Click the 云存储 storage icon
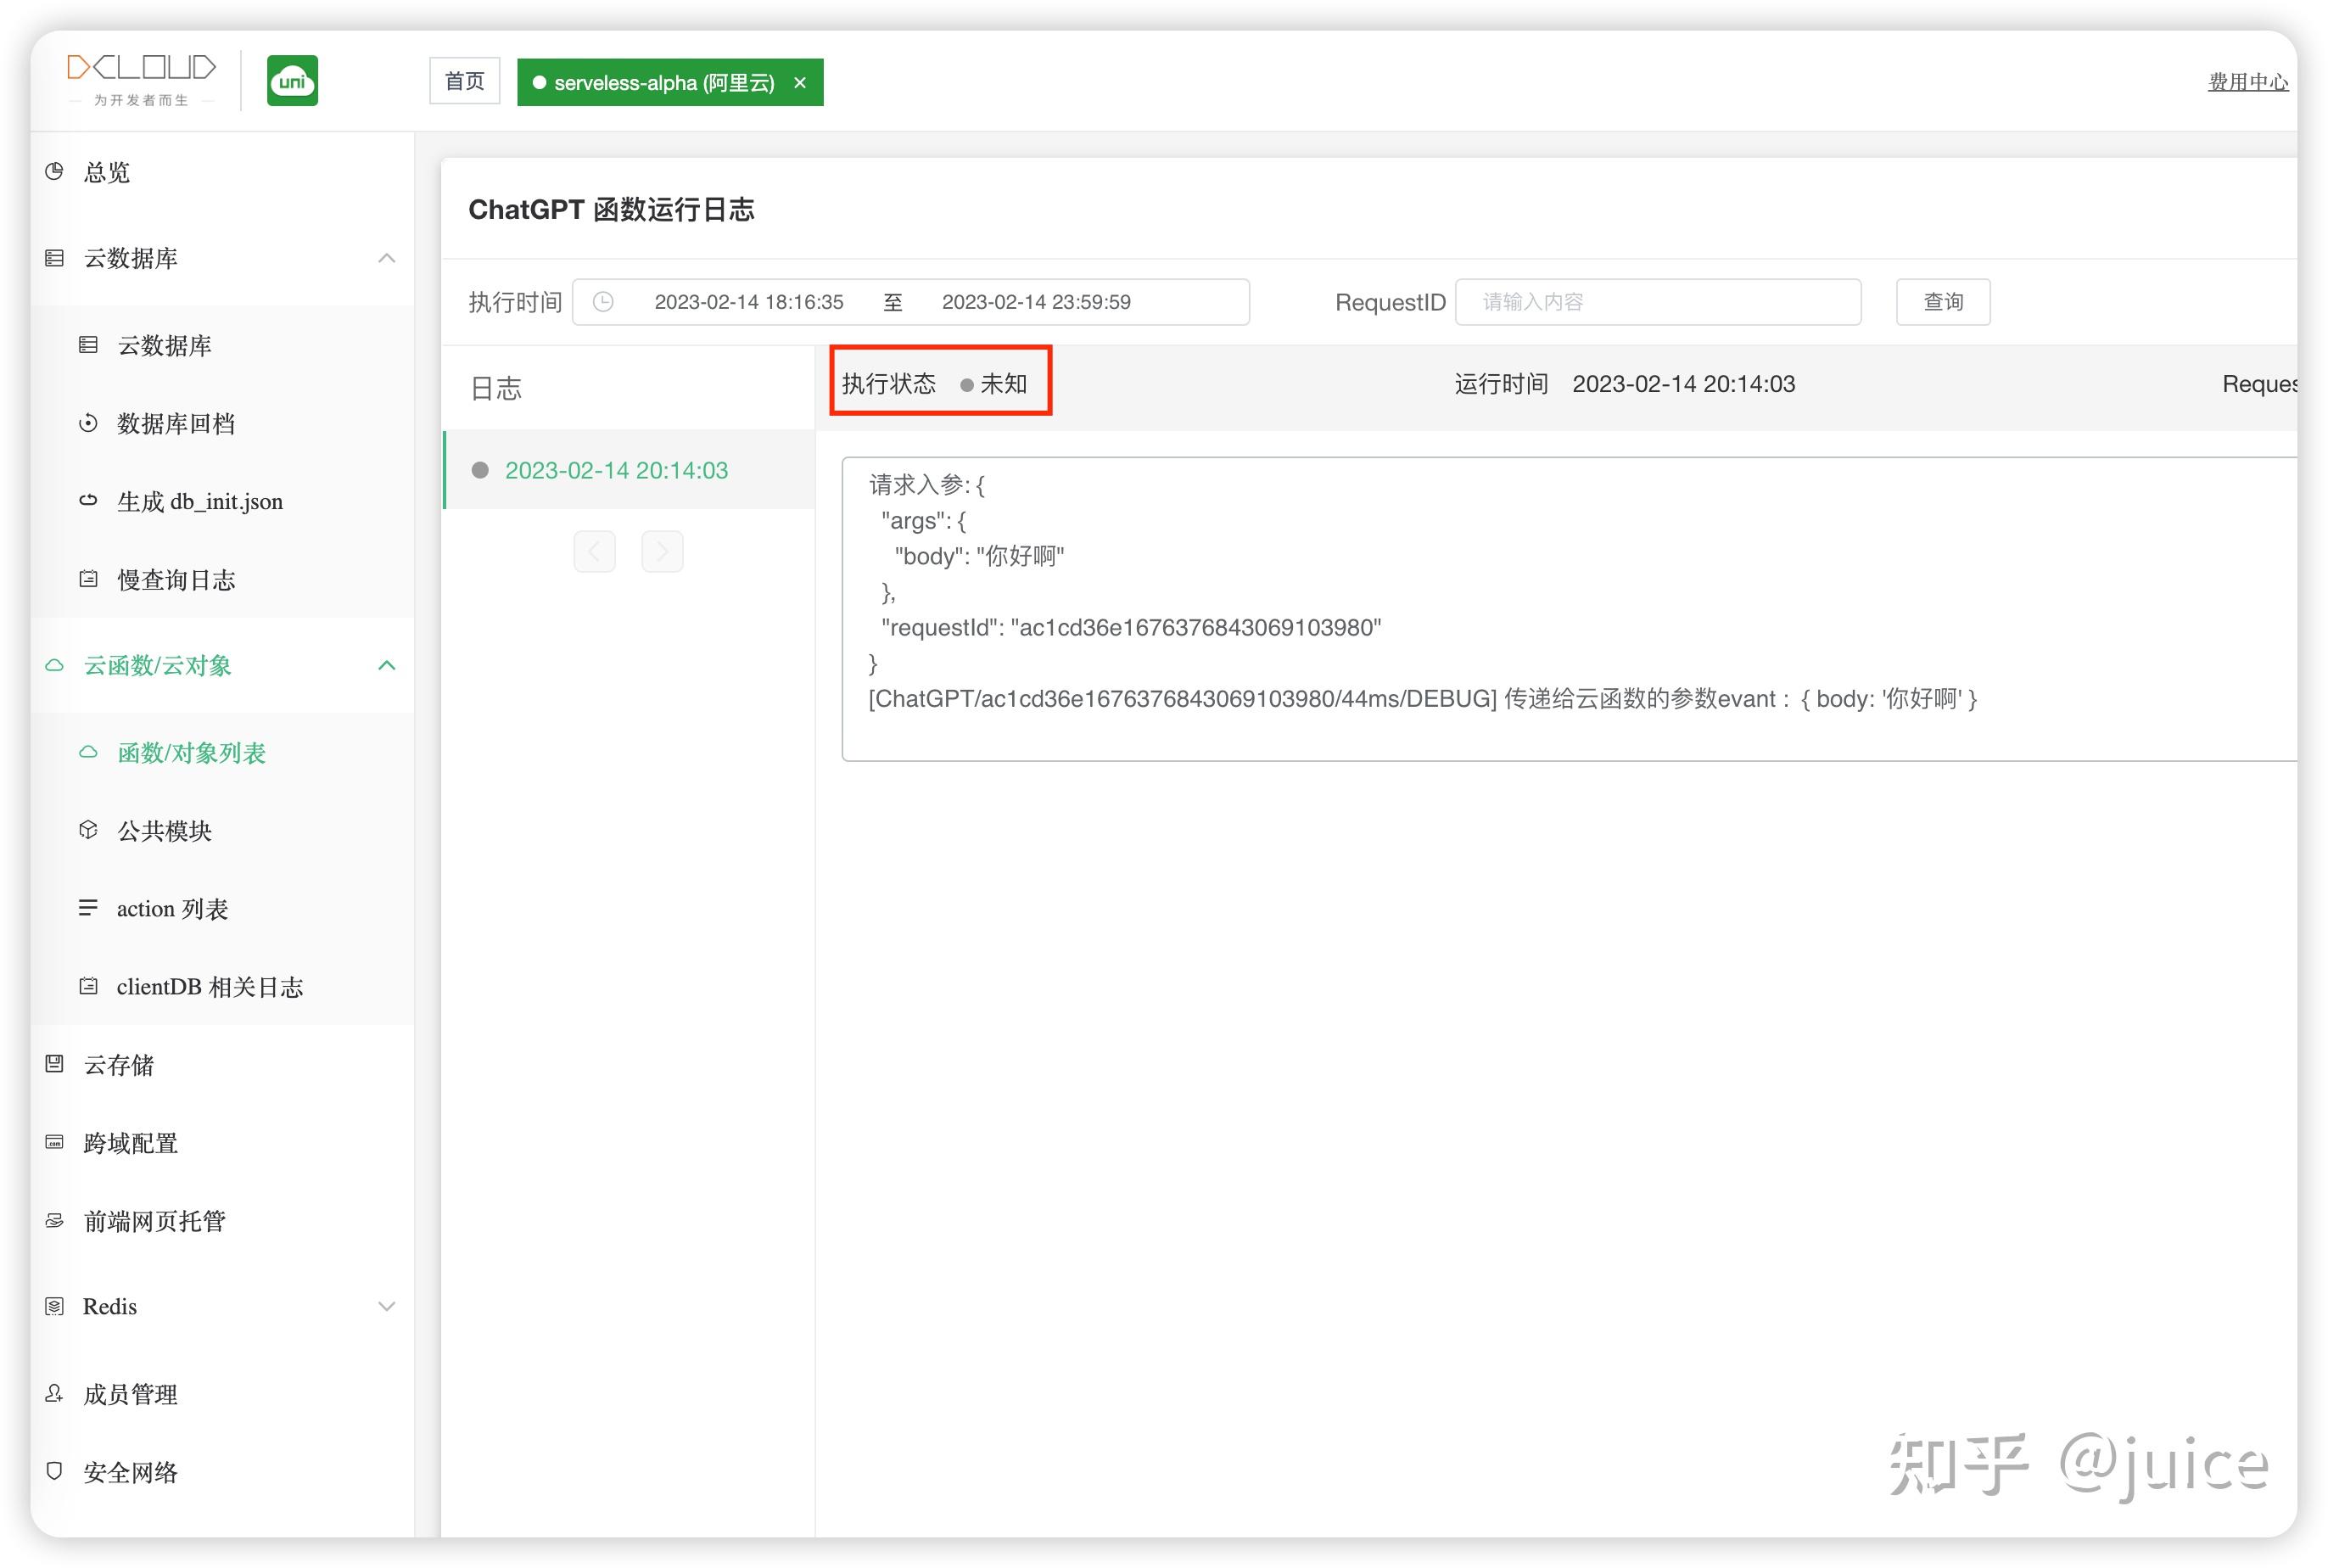This screenshot has width=2328, height=1568. [55, 1064]
